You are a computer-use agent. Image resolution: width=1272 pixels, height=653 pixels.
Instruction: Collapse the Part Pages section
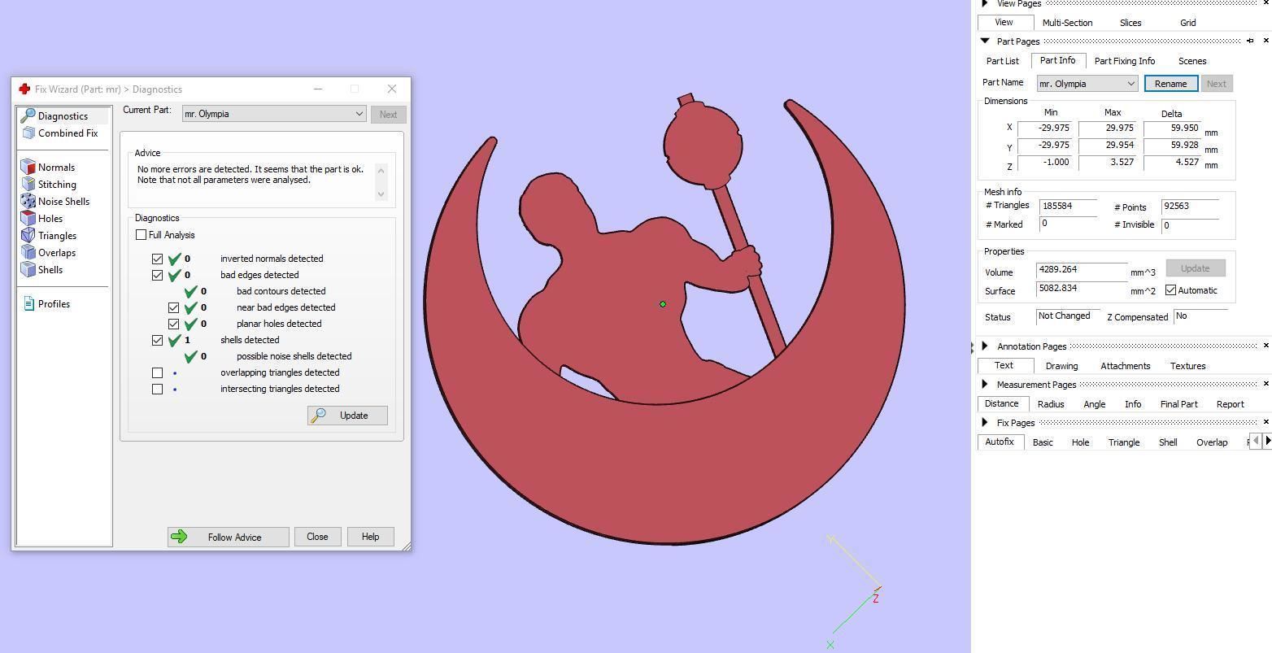(985, 41)
